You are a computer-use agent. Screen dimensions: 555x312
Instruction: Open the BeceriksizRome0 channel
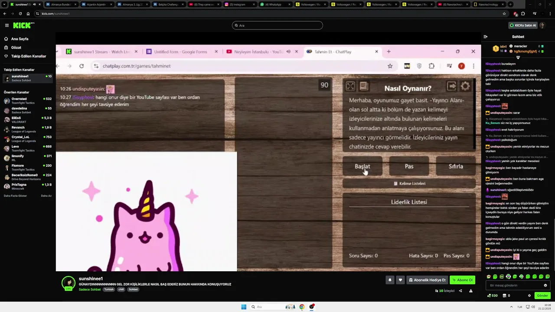click(28, 177)
